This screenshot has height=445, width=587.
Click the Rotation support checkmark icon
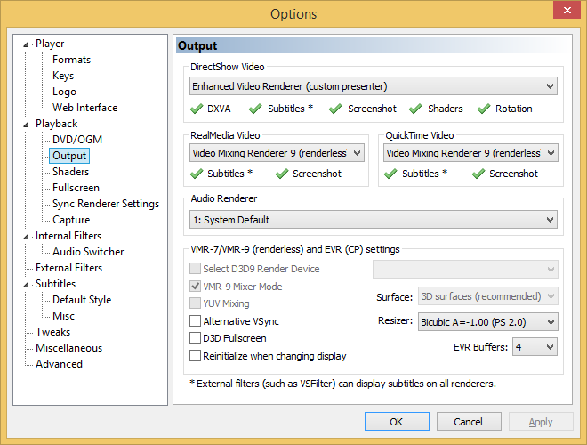pyautogui.click(x=484, y=109)
